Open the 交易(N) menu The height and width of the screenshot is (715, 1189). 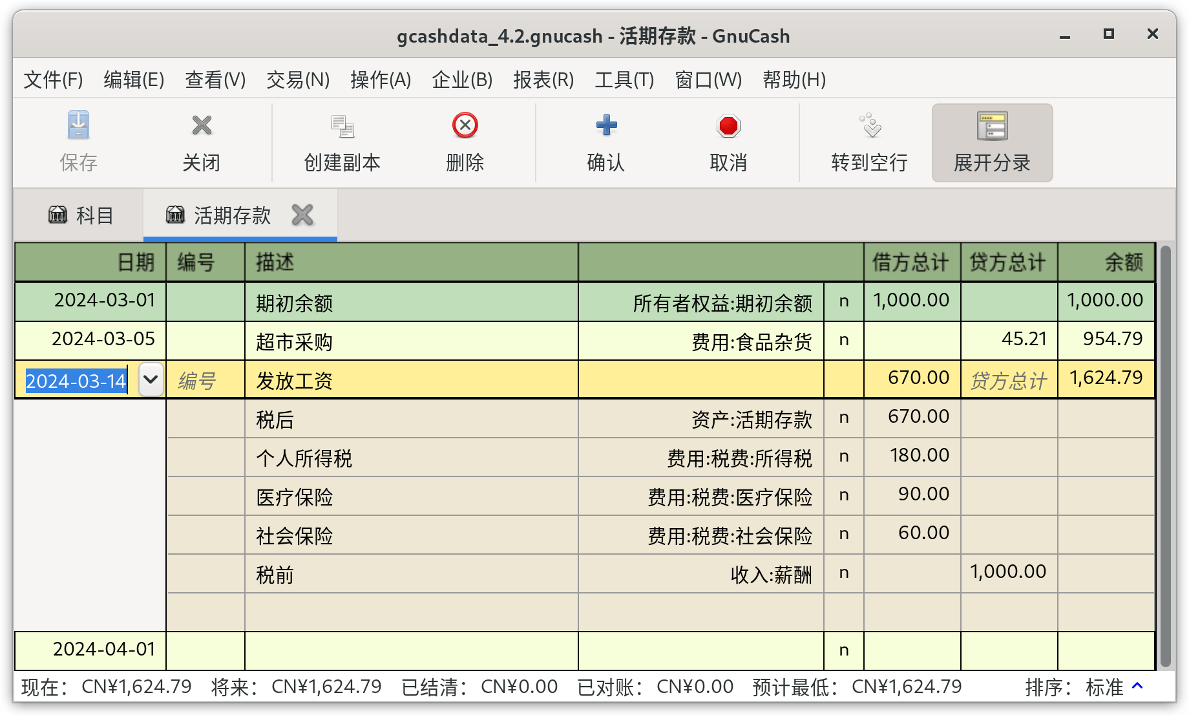tap(298, 80)
